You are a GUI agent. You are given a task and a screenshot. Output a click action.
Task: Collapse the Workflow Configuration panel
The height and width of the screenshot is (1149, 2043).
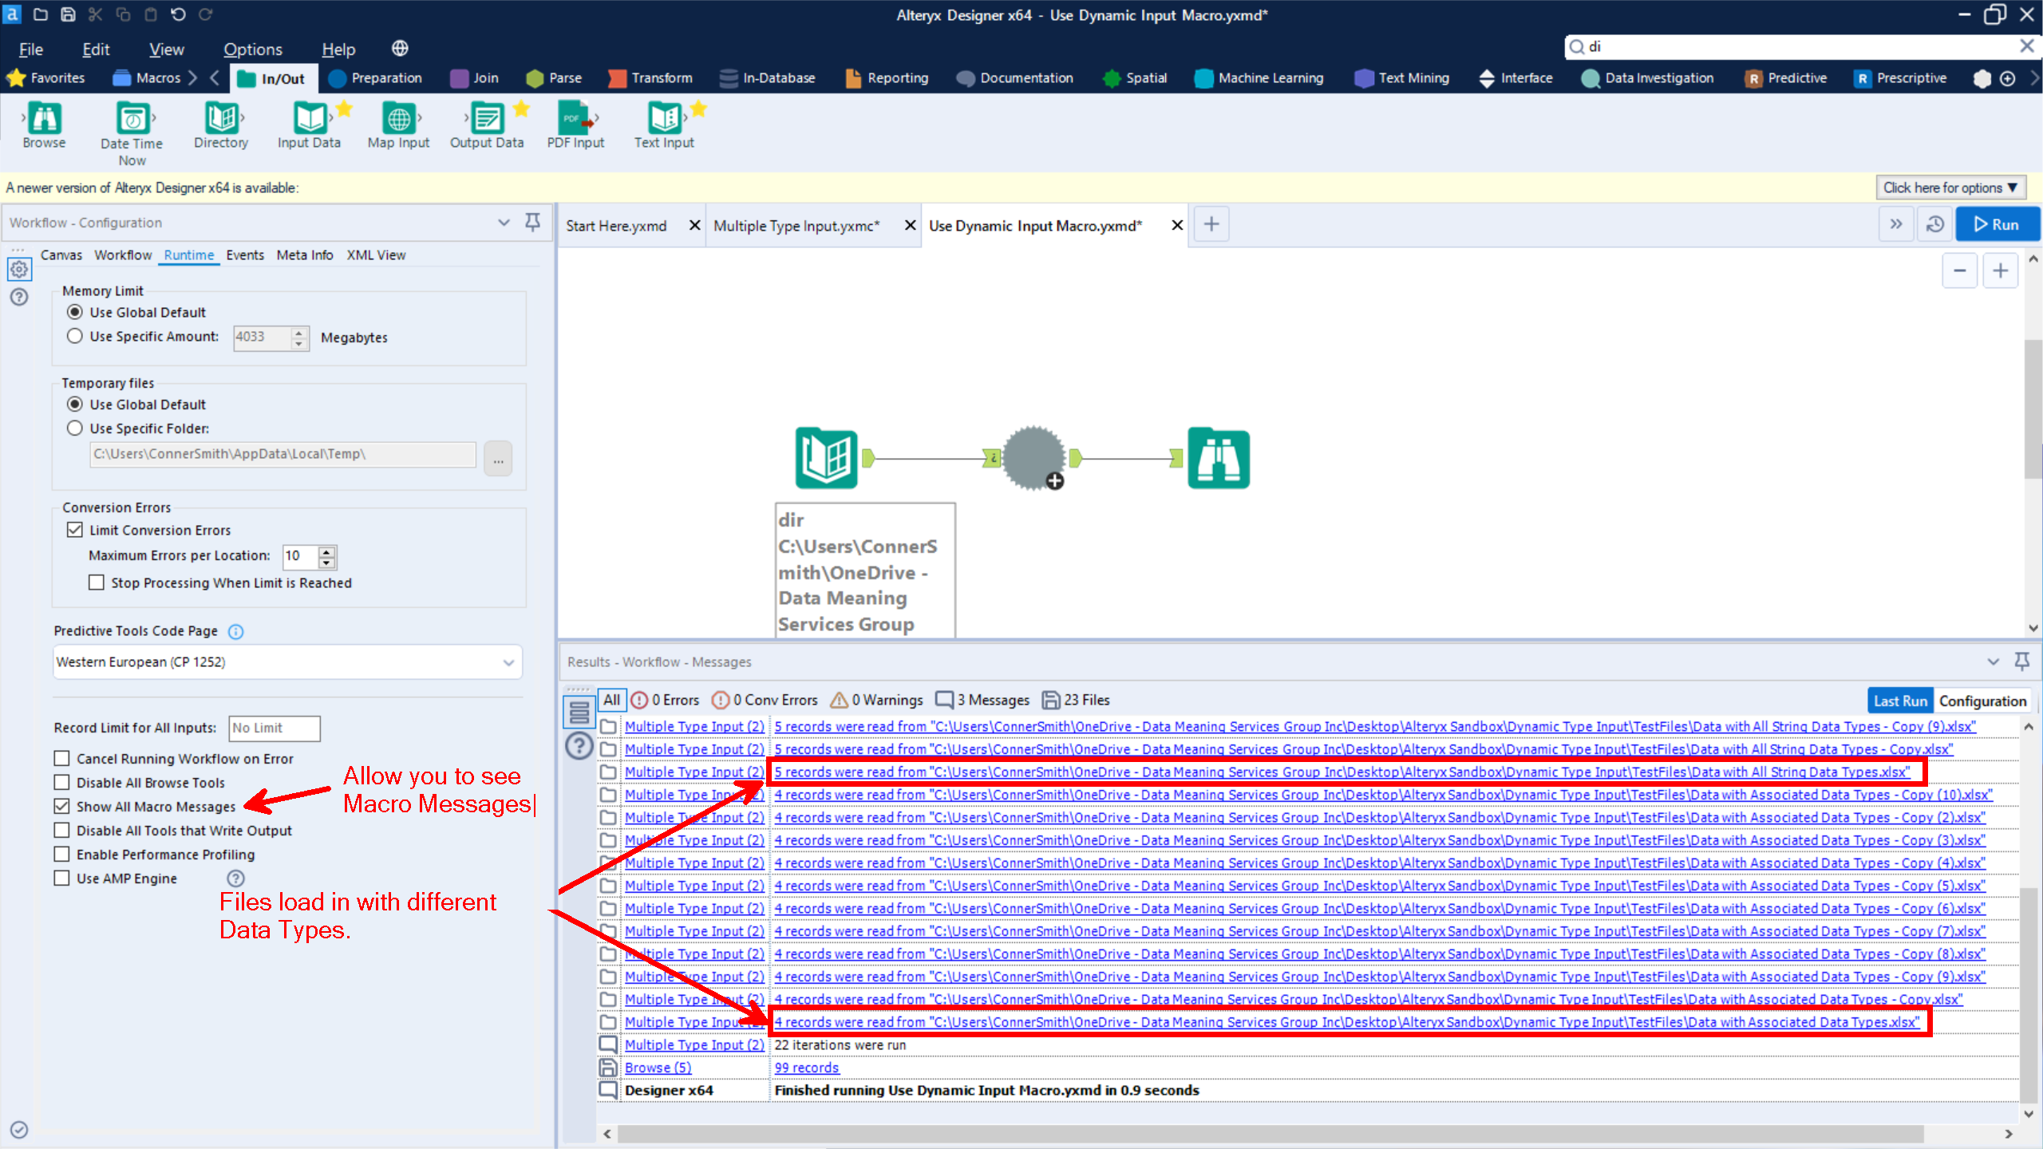(504, 222)
